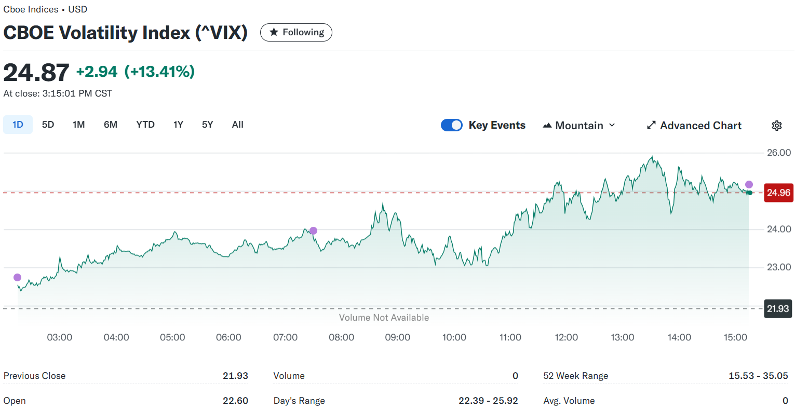
Task: Click the 03:00 time axis label
Action: point(60,337)
